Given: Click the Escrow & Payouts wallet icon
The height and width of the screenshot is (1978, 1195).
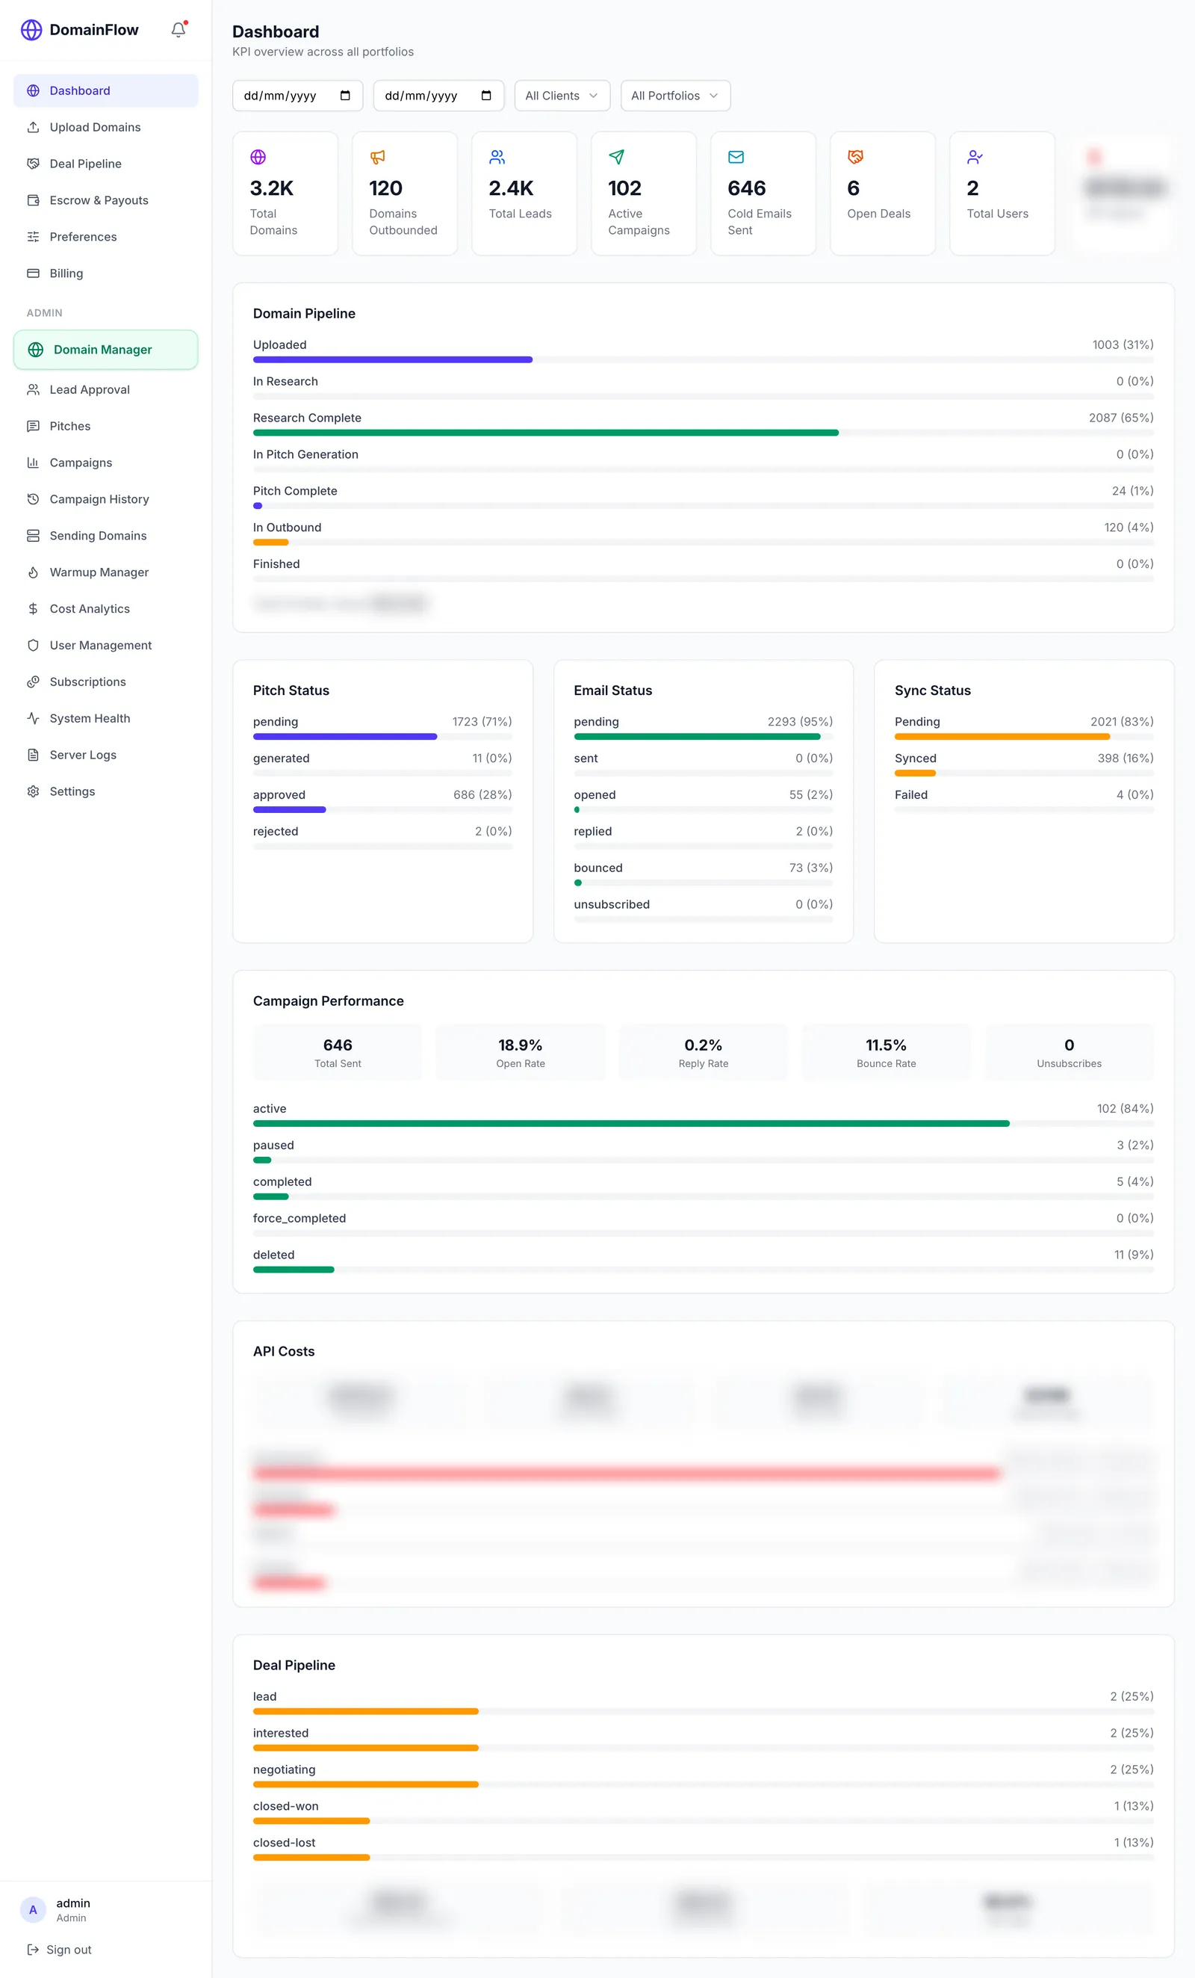Looking at the screenshot, I should click(33, 200).
